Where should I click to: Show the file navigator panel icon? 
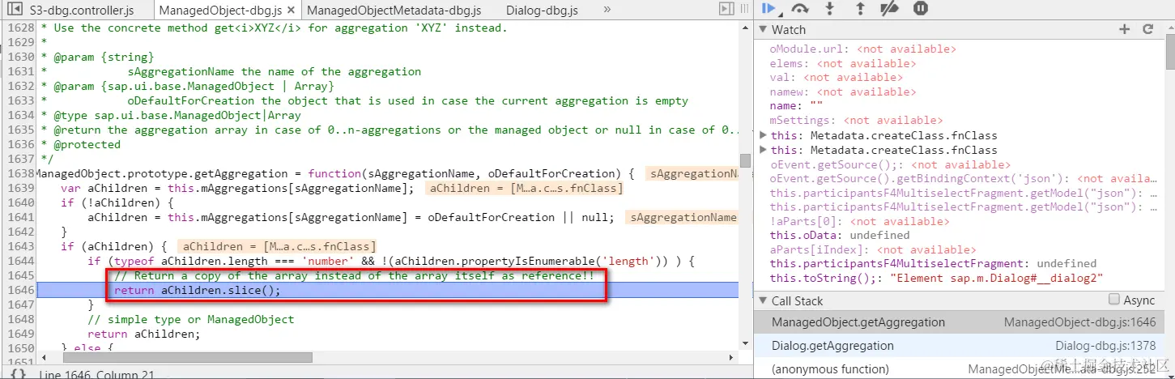coord(15,10)
